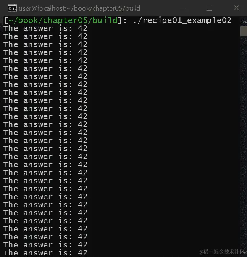This screenshot has width=247, height=257.
Task: Click the word "answer" in the second output line
Action: 38,37
